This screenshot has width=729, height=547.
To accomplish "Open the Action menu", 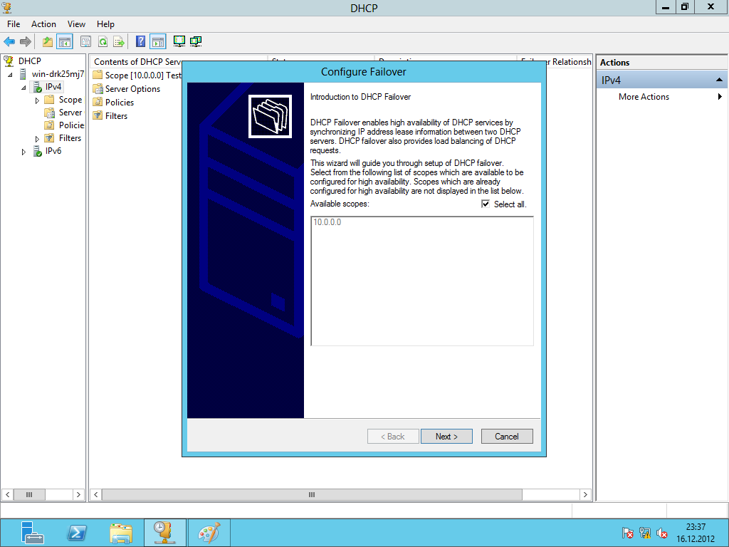I will pyautogui.click(x=43, y=24).
